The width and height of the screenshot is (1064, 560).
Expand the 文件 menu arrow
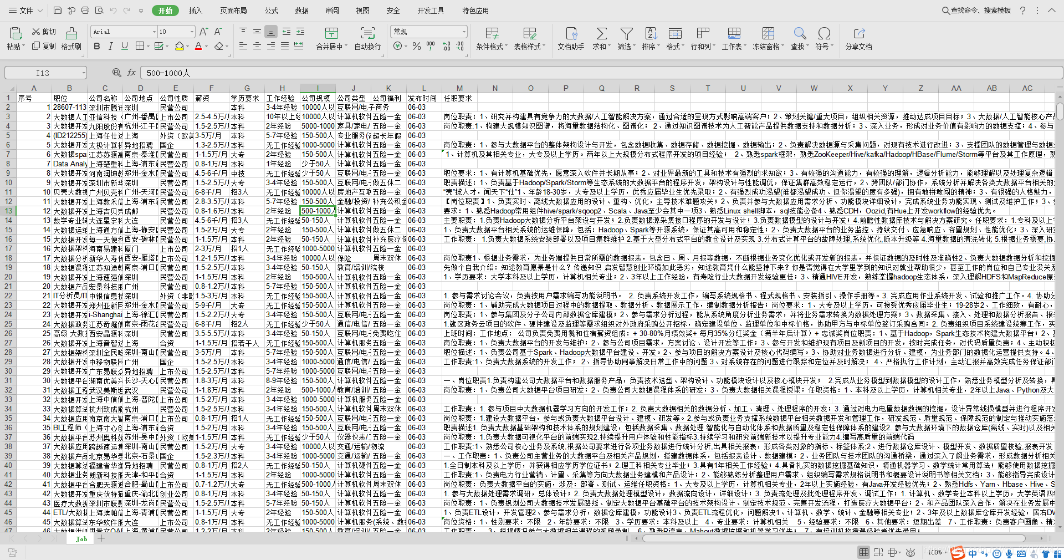click(x=39, y=11)
